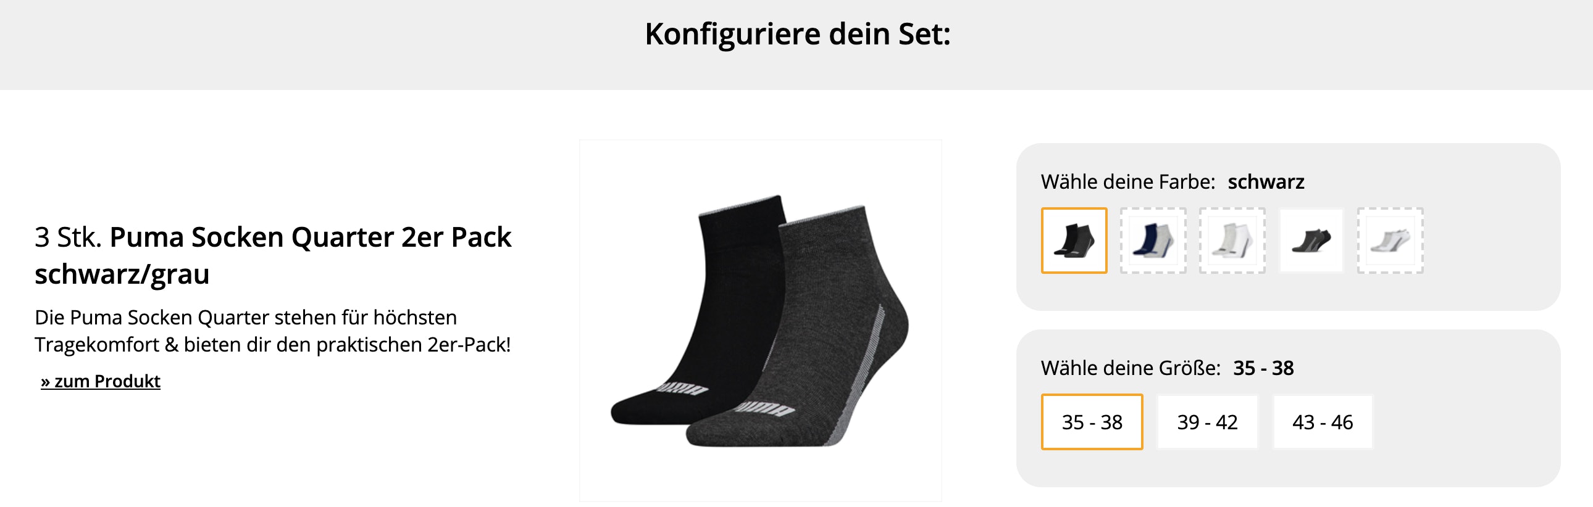Pick the white and grey quarter socks swatch

coord(1232,240)
